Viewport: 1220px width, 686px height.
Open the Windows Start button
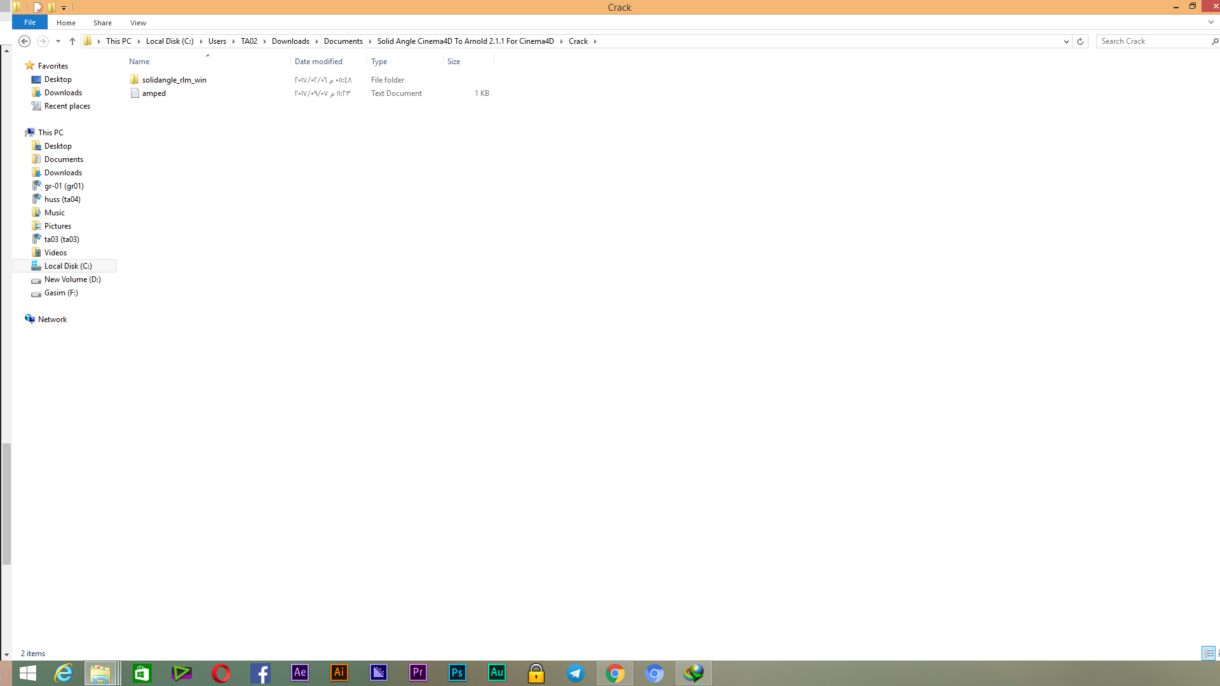coord(27,673)
